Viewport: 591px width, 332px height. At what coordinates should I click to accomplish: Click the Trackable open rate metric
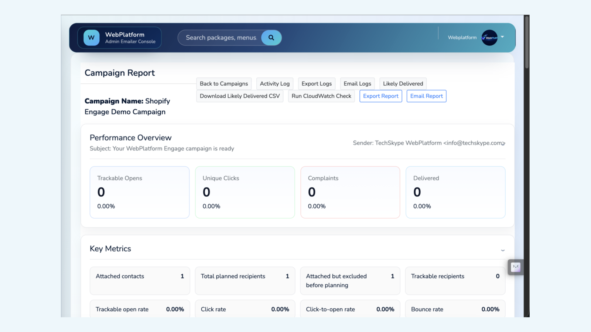[140, 309]
